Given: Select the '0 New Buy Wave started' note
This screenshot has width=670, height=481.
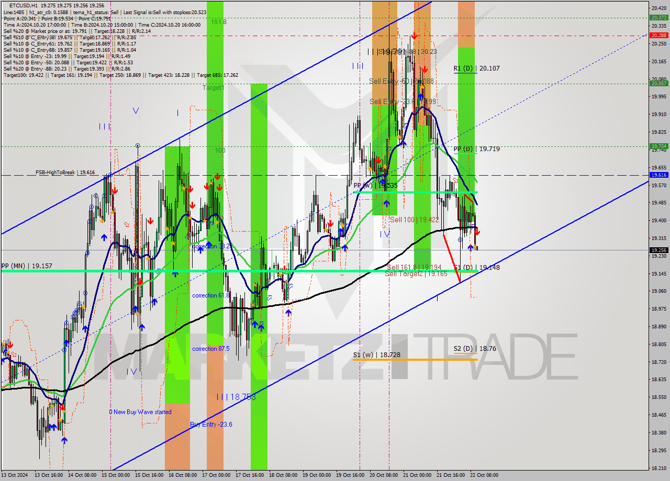Looking at the screenshot, I should [140, 412].
